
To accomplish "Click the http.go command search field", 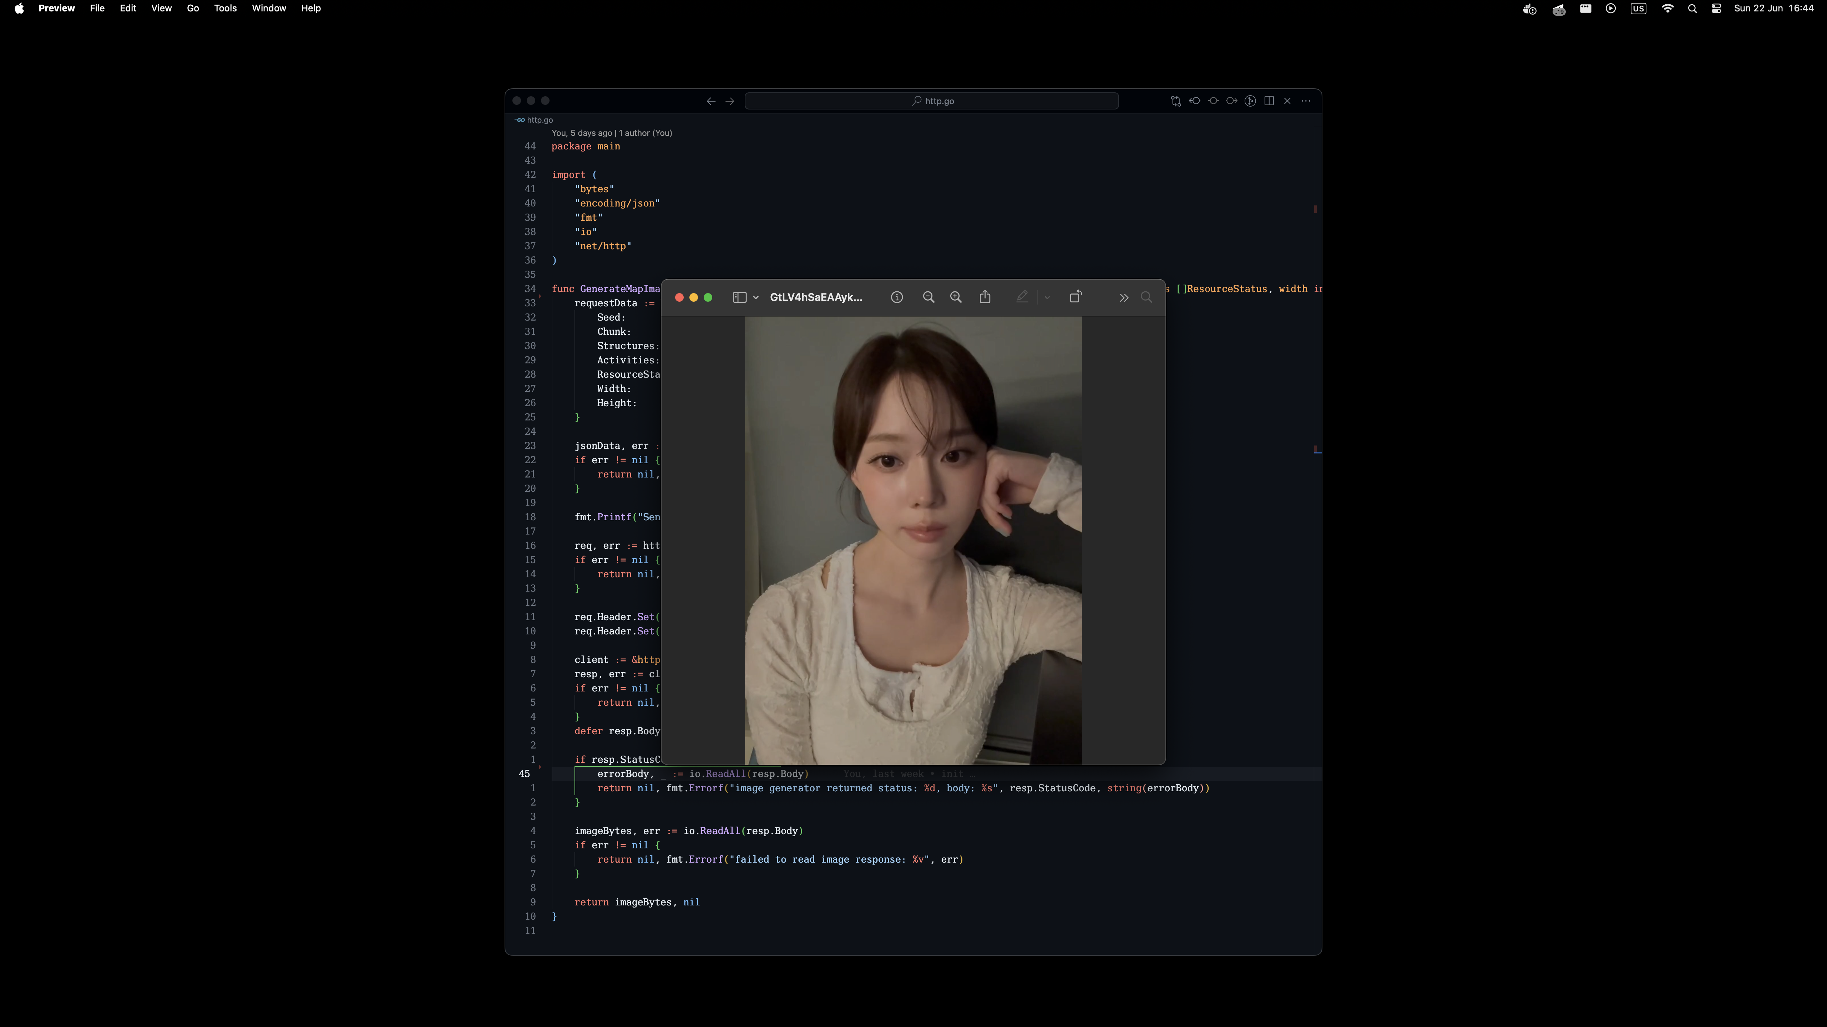I will 932,101.
